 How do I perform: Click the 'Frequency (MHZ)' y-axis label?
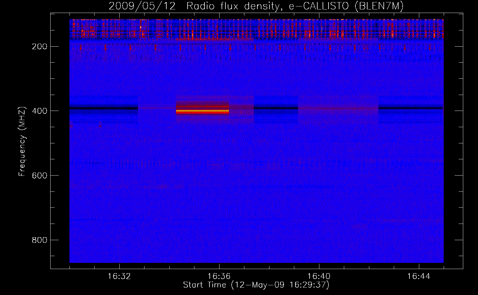click(22, 141)
